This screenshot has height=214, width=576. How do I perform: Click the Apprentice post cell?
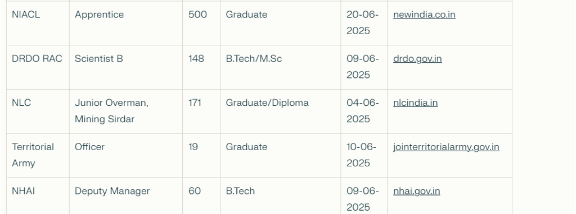[125, 23]
